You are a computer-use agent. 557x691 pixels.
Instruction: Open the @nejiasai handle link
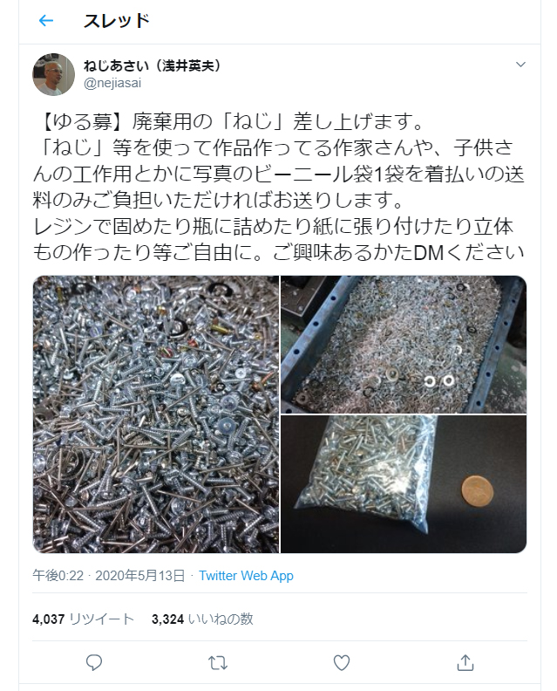coord(112,83)
